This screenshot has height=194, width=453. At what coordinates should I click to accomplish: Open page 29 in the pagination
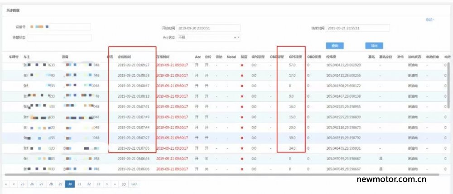click(60, 184)
